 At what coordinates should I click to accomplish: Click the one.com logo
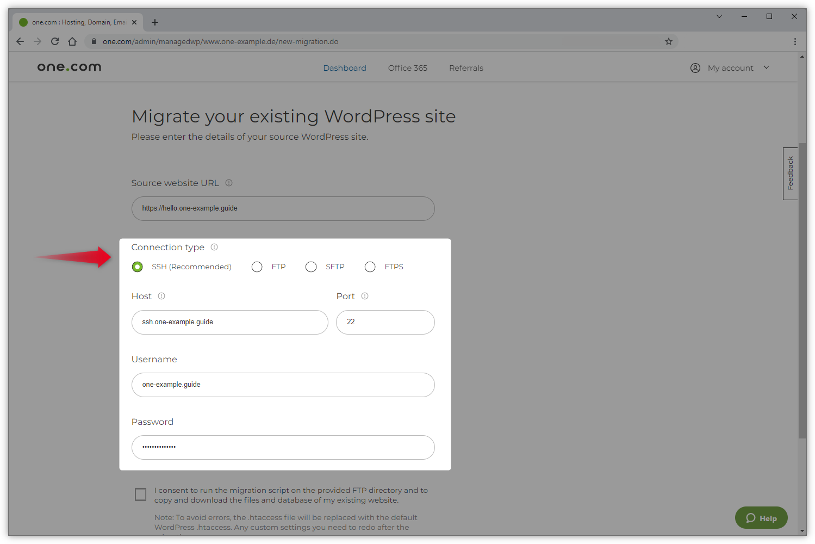point(69,67)
